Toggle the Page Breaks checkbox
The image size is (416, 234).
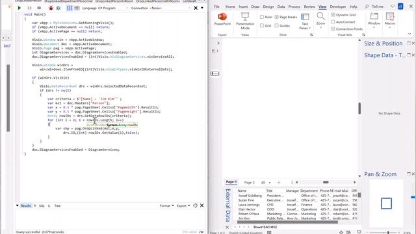(277, 17)
